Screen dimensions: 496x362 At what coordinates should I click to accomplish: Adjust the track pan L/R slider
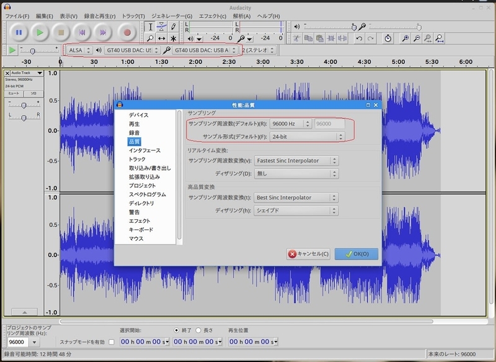click(24, 117)
